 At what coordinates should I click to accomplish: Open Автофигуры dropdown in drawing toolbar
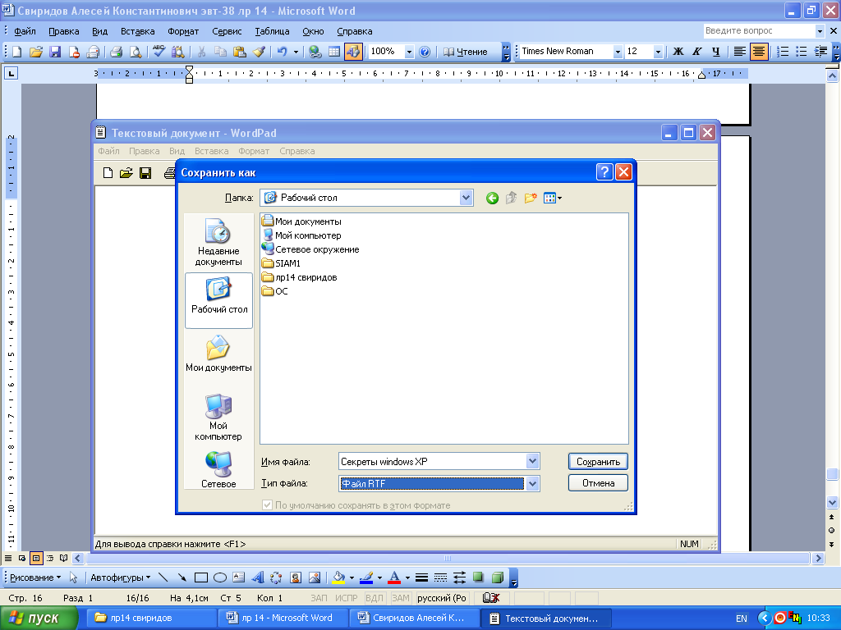click(x=120, y=577)
